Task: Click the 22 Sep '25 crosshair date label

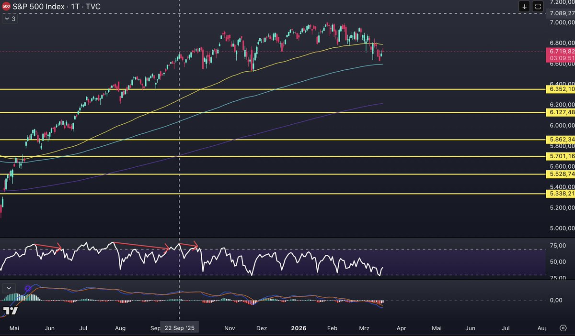Action: [x=179, y=328]
